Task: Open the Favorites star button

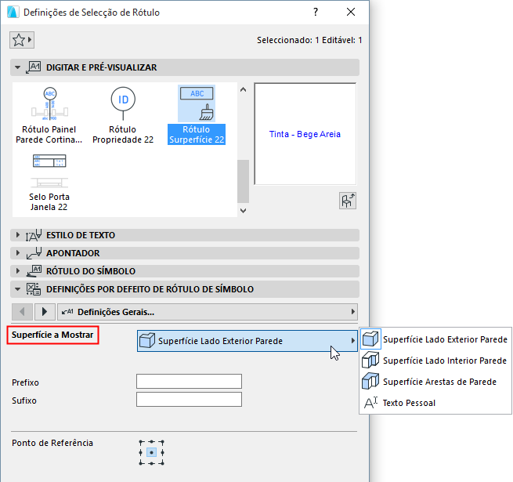Action: pyautogui.click(x=22, y=40)
